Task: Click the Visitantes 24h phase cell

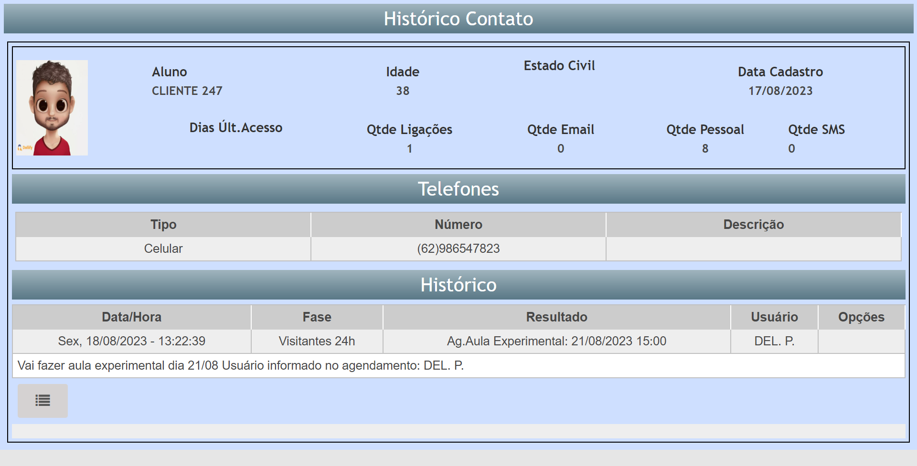Action: (317, 341)
